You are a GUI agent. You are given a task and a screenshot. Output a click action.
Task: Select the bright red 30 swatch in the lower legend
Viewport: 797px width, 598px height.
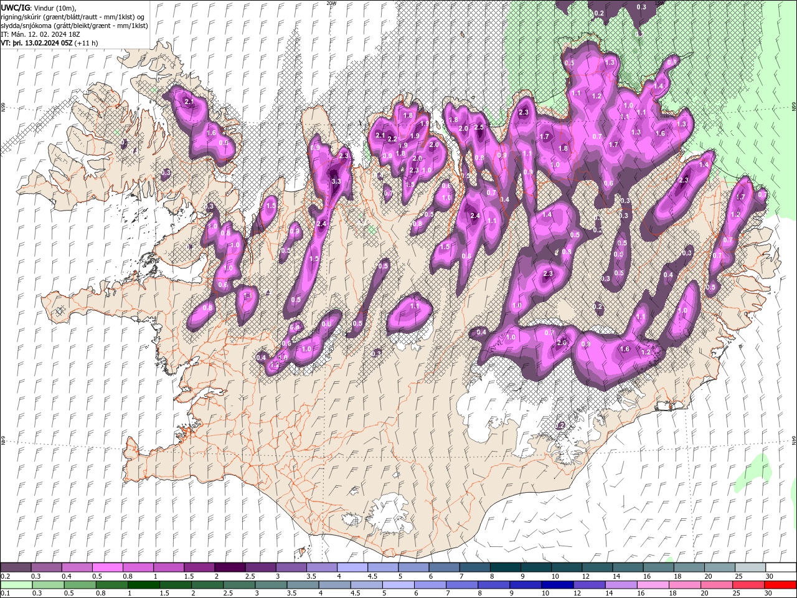point(780,585)
